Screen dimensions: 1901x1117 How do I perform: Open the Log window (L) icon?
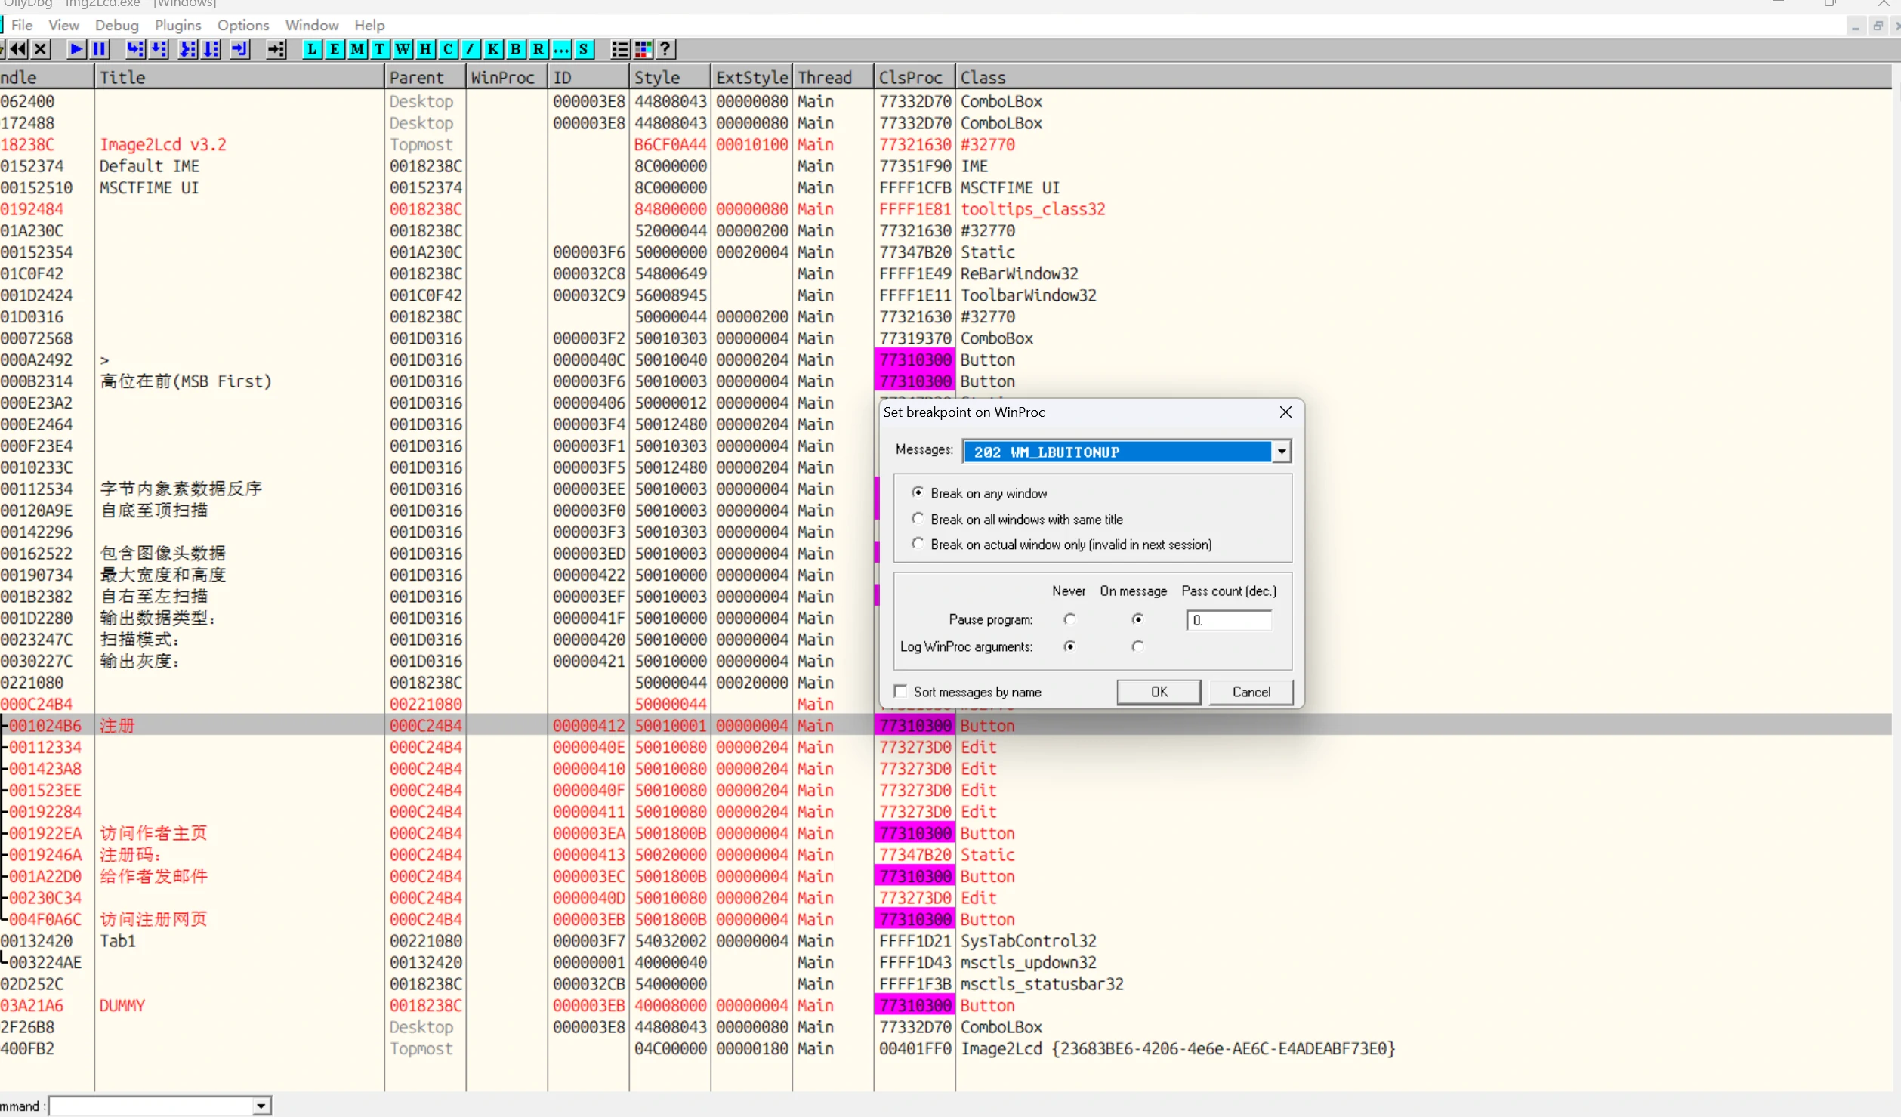[x=311, y=49]
